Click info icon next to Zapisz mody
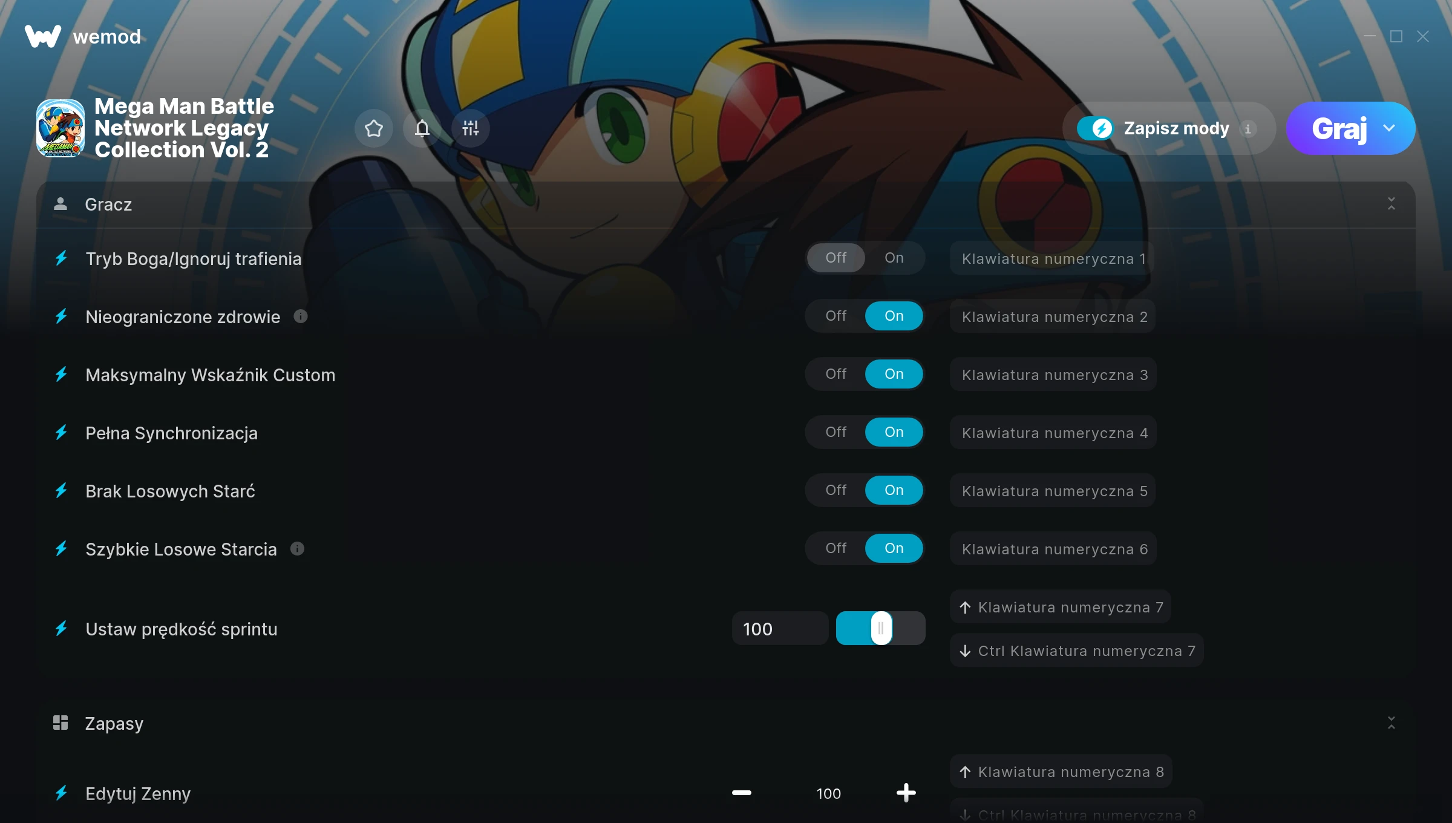 tap(1248, 128)
